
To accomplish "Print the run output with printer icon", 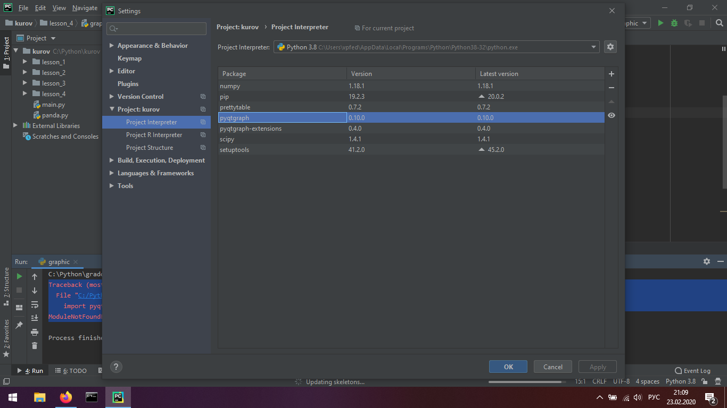I will pos(35,332).
